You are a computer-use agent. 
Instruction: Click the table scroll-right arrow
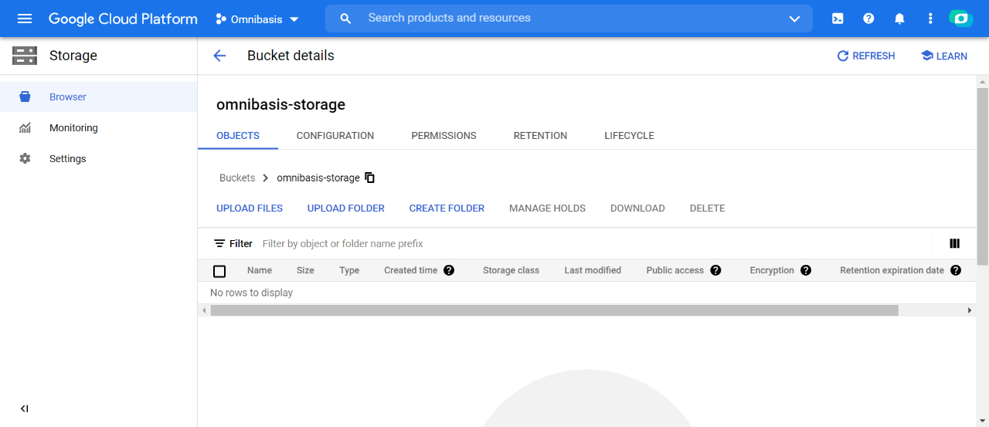[x=970, y=310]
